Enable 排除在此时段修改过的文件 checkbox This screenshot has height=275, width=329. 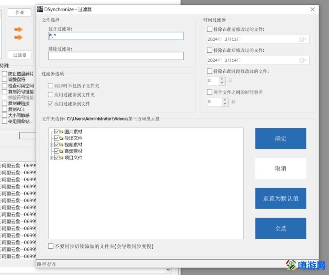coord(209,71)
